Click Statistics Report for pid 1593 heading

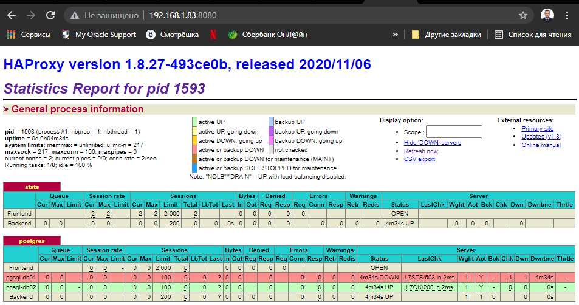click(x=104, y=89)
